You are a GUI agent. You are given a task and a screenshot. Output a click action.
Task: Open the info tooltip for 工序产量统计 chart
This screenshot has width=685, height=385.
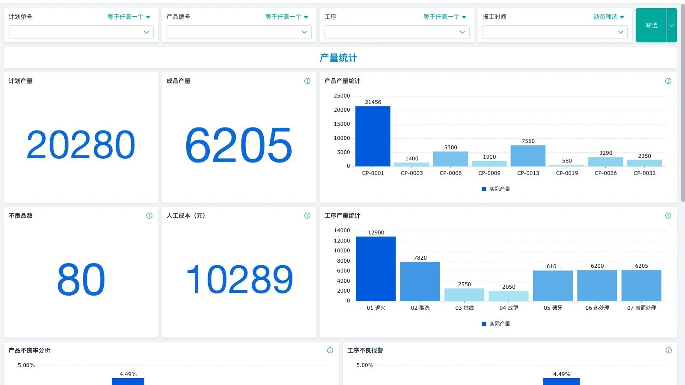[x=668, y=216]
